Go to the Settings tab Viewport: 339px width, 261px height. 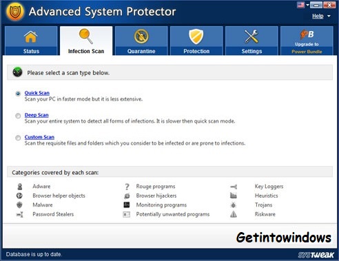[x=251, y=41]
